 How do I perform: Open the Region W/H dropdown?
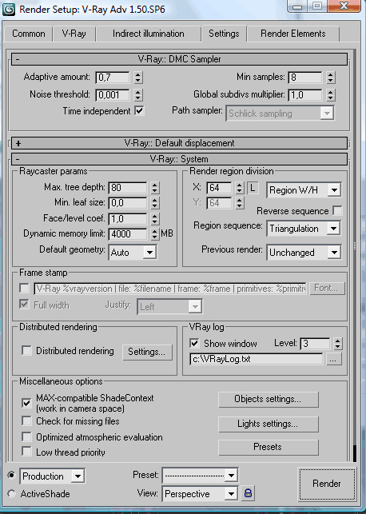tap(304, 190)
